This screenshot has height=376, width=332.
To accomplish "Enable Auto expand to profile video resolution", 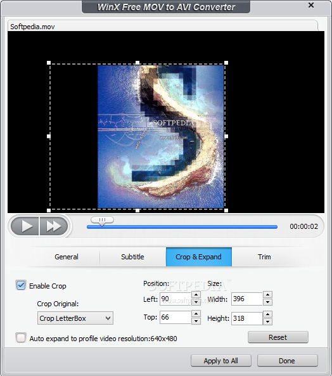I will coord(21,338).
